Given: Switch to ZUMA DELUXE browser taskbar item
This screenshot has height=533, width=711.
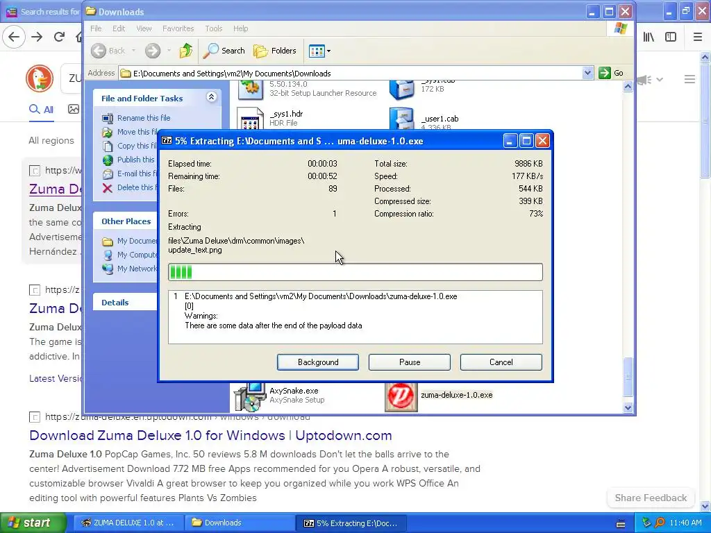Looking at the screenshot, I should [128, 523].
